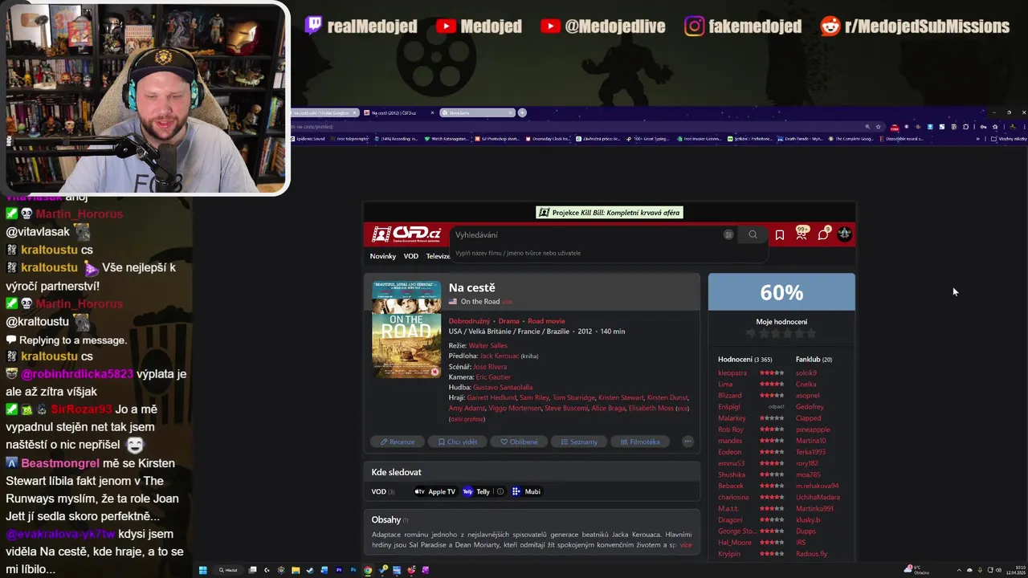
Task: Click the info icon next to Telly
Action: [500, 491]
